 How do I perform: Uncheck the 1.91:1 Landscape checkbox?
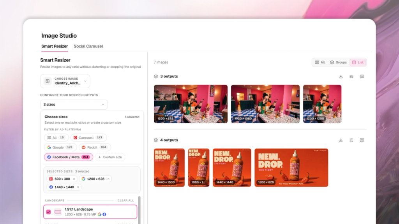click(x=48, y=212)
